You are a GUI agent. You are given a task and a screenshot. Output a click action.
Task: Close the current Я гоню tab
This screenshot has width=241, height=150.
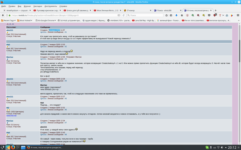pyautogui.click(x=211, y=10)
